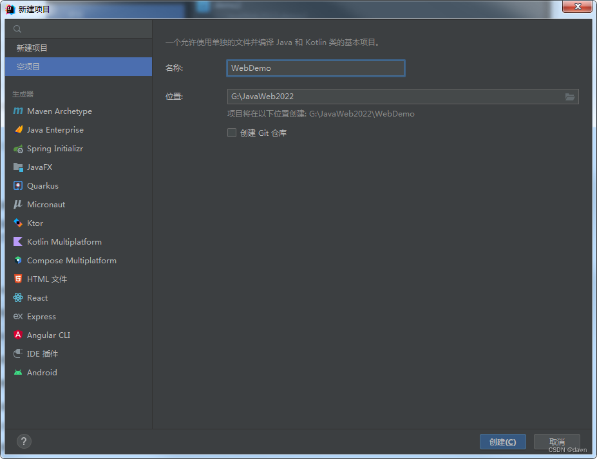This screenshot has width=597, height=459.
Task: Select IDE 插件 text label
Action: 43,353
